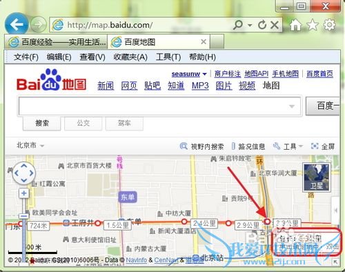
Task: Open the 地图API link
Action: (256, 74)
